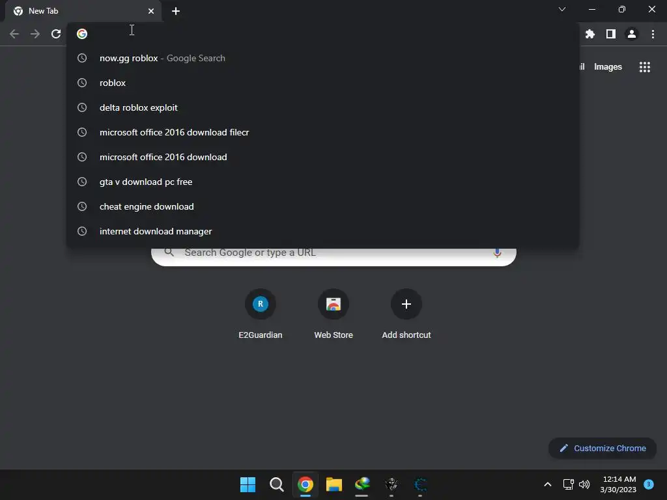Start voice search with microphone icon

tap(497, 253)
